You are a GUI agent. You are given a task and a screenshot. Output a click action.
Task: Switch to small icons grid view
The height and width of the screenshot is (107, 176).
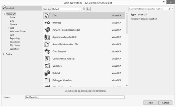(x=84, y=9)
